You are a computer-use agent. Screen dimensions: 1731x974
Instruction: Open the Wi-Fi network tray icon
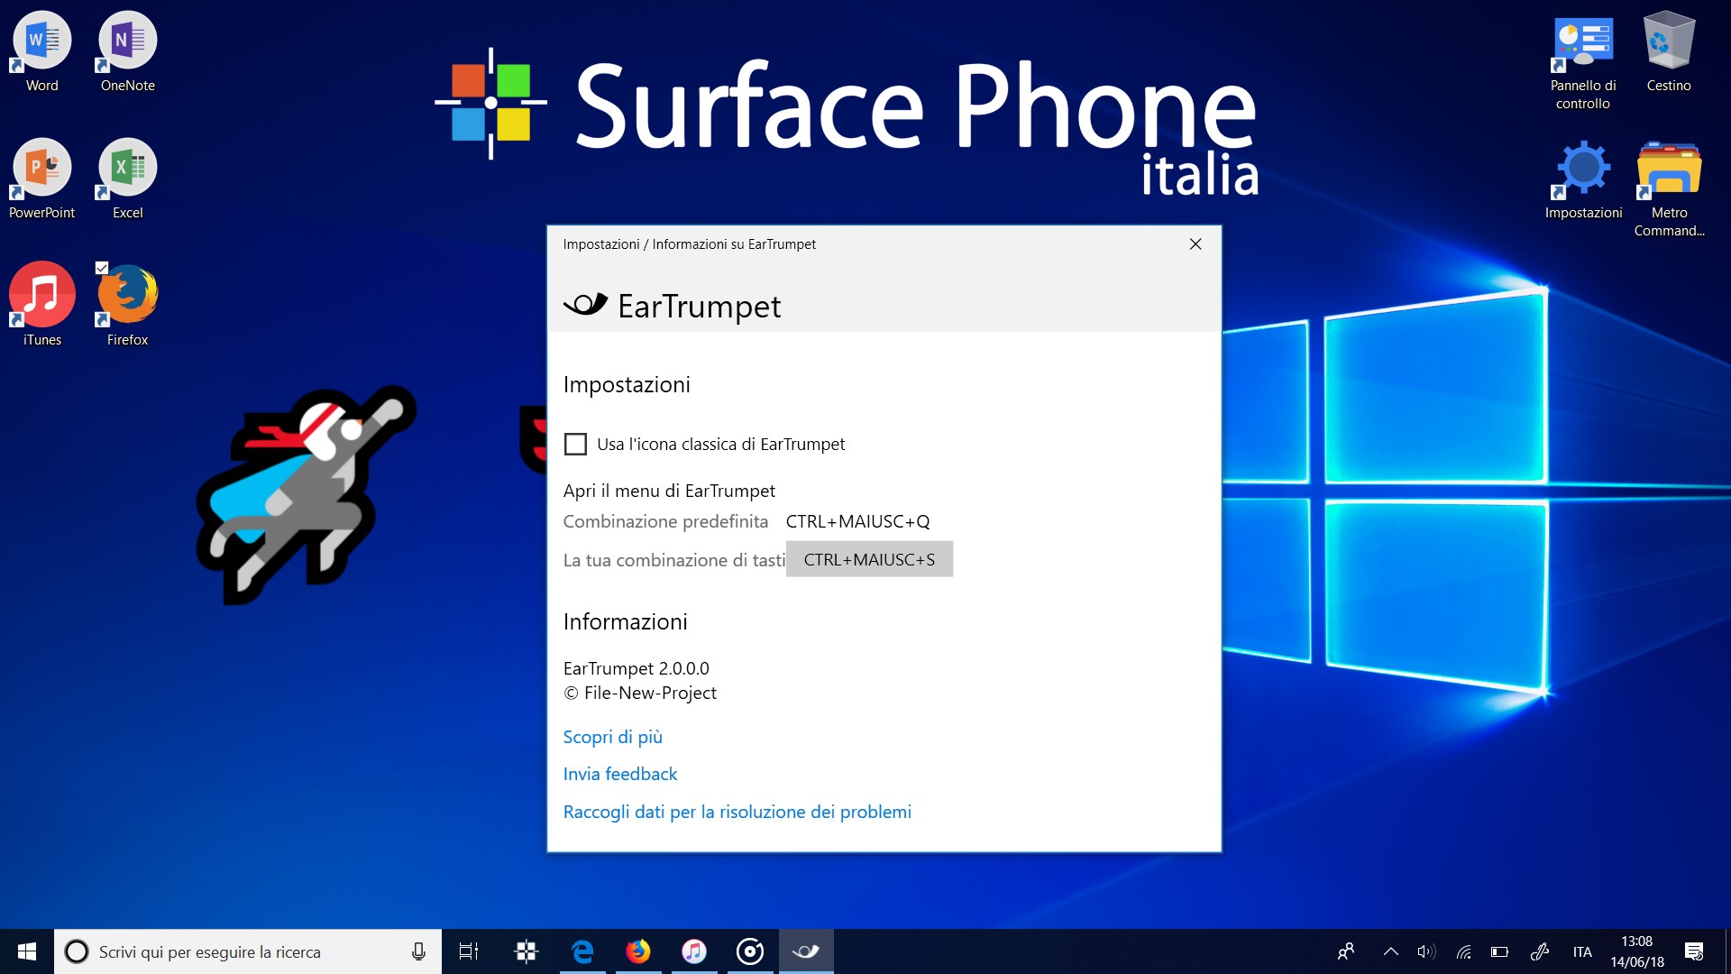(x=1464, y=951)
